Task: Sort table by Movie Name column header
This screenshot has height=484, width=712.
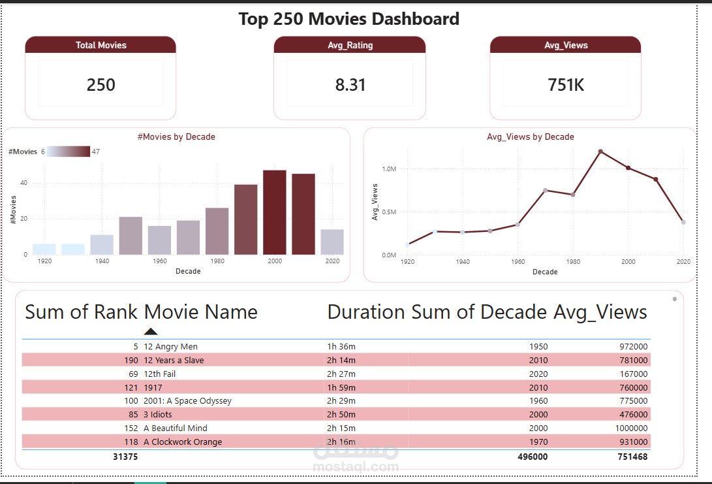Action: [x=201, y=312]
